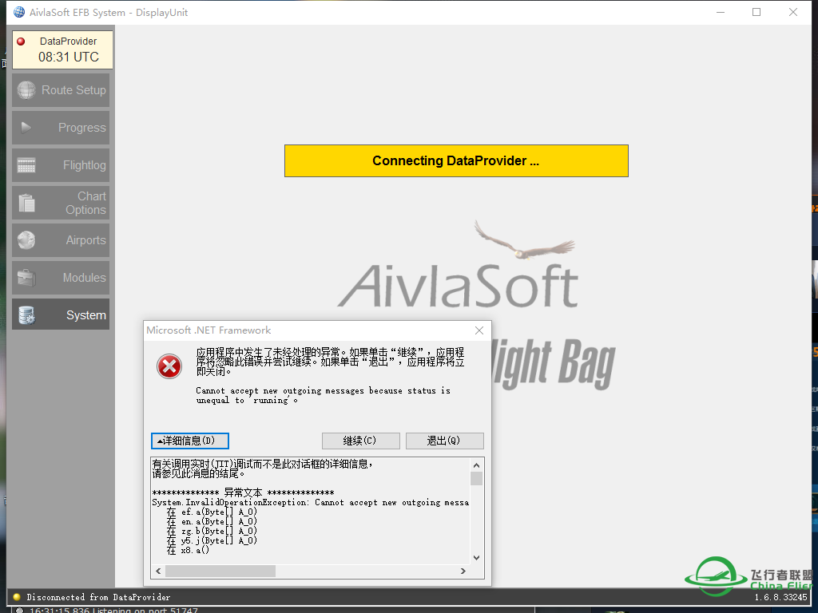Screen dimensions: 818x613
Task: Click the vertical scrollbar thumb in details
Action: (476, 478)
